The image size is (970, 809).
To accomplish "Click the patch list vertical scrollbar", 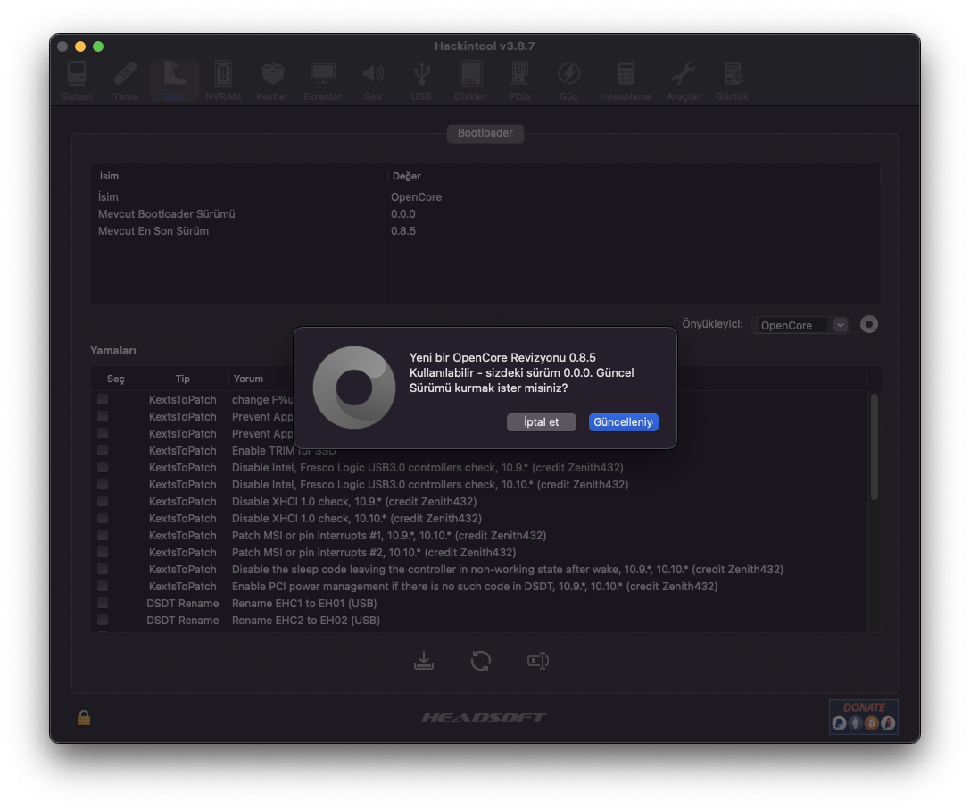I will coord(874,446).
